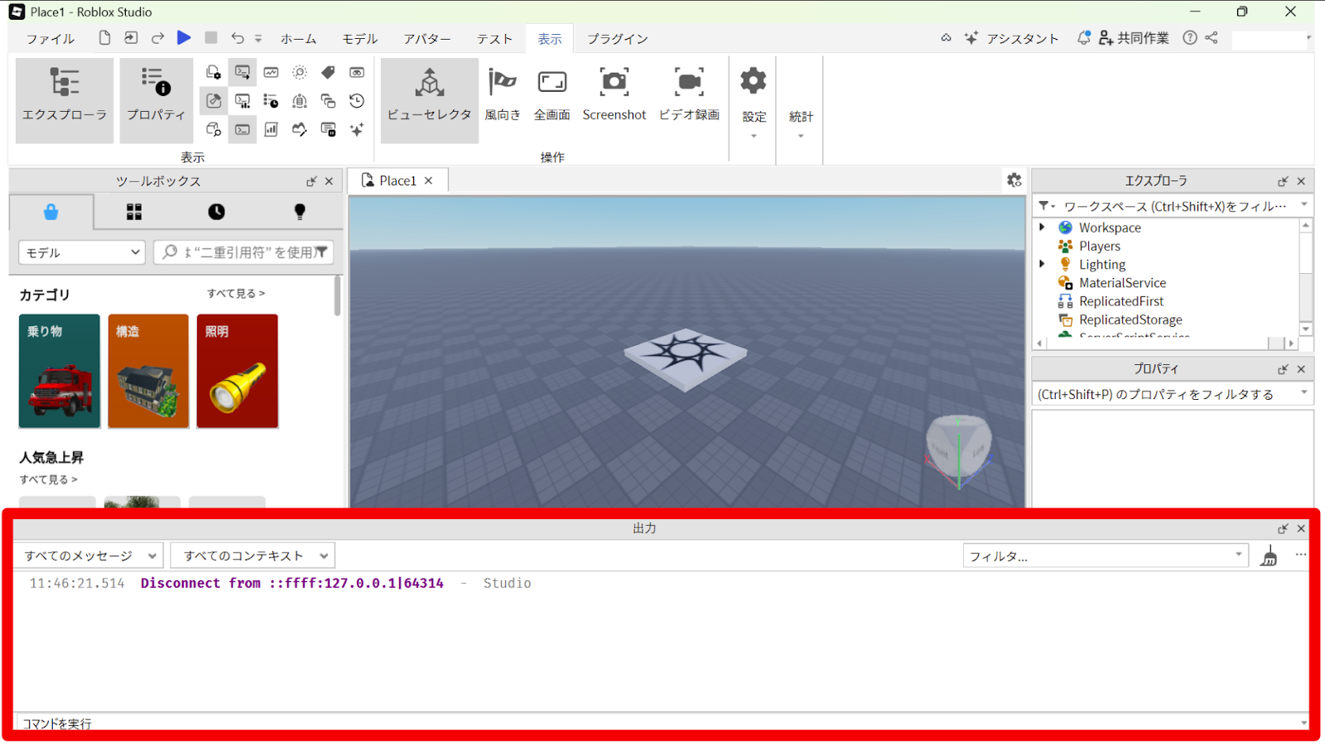Open toolbox search filter options
1325x745 pixels.
coord(321,252)
